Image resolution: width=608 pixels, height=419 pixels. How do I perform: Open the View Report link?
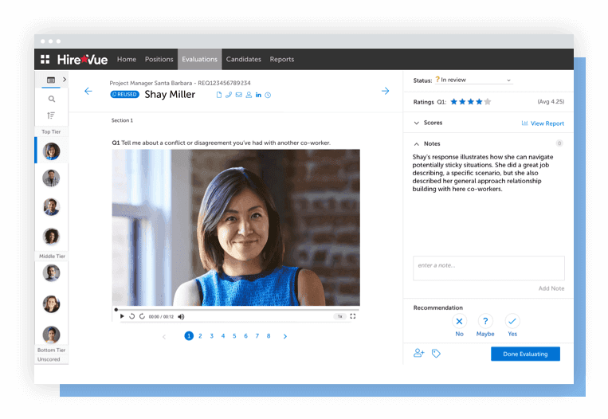pyautogui.click(x=543, y=123)
